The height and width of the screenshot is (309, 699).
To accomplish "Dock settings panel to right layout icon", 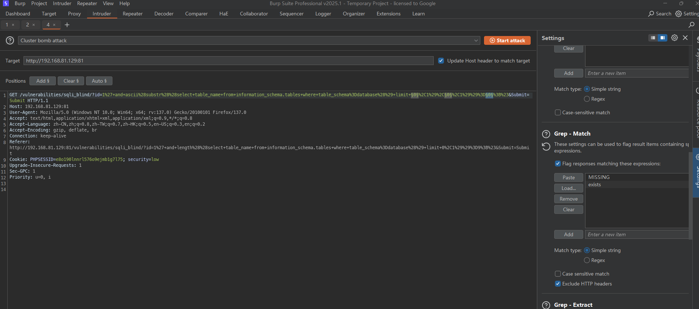I will coord(662,38).
